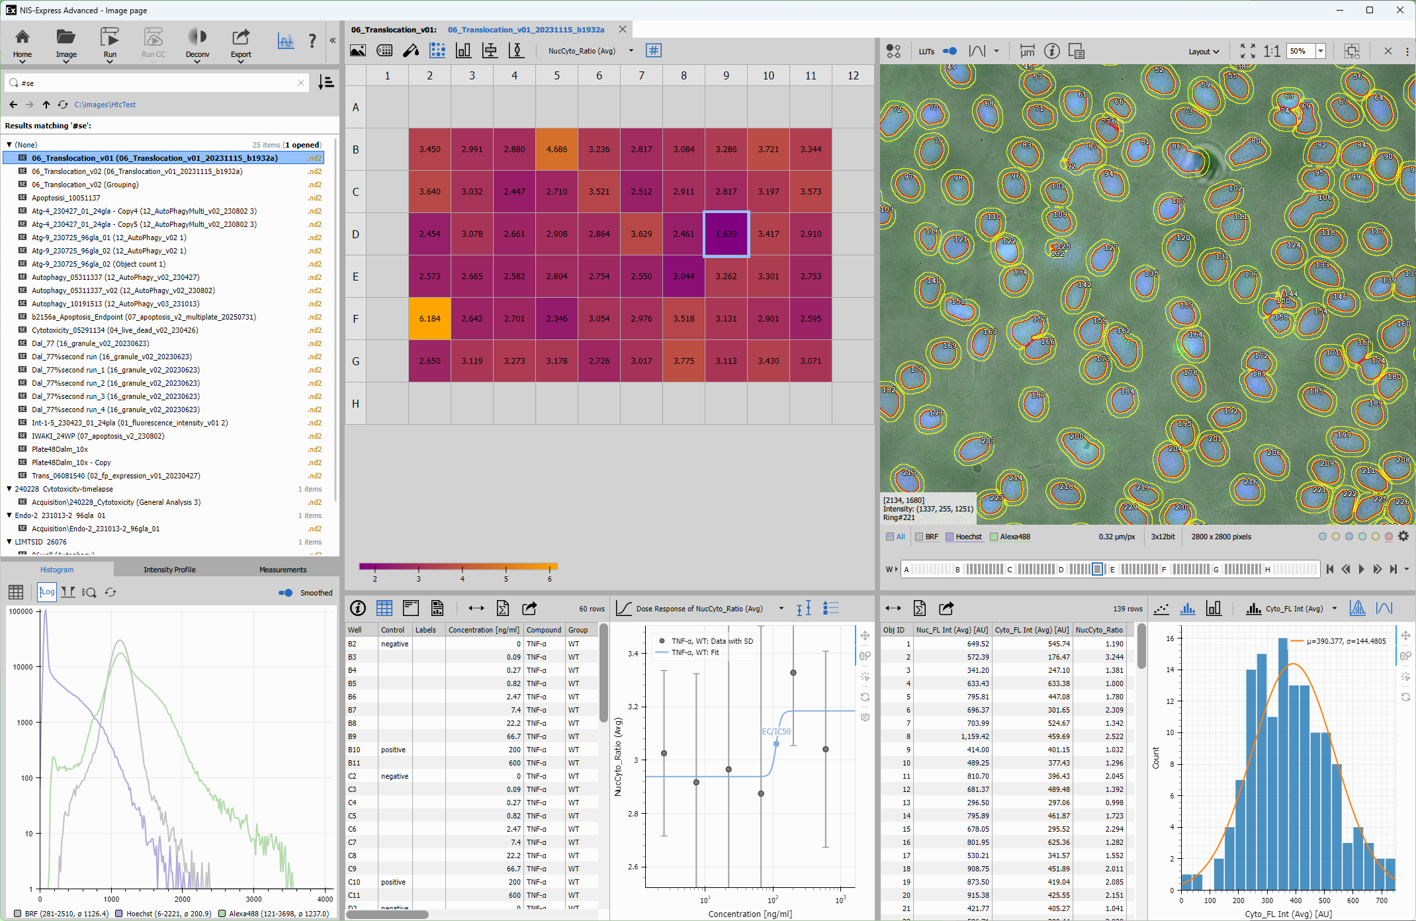Select well F2 in plate heatmap
This screenshot has width=1416, height=921.
429,319
